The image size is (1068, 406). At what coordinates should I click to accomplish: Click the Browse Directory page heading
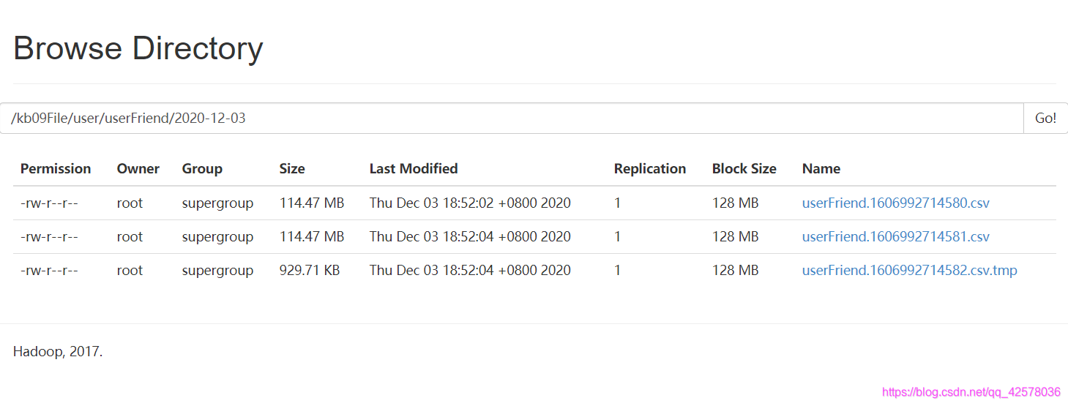[x=138, y=48]
